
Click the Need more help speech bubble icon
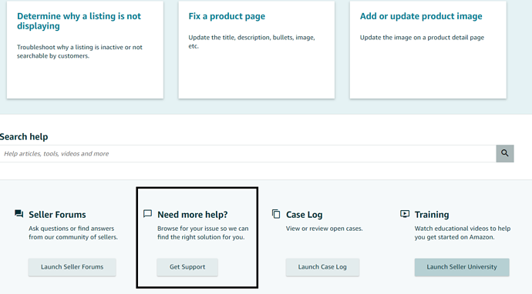coord(147,214)
